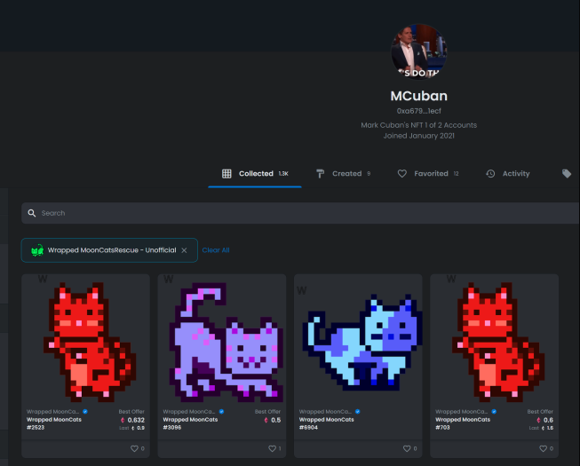Click the MCuban profile name
The height and width of the screenshot is (466, 580).
(418, 96)
